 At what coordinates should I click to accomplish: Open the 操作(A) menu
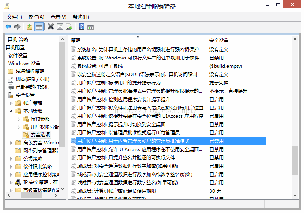[x=36, y=17]
